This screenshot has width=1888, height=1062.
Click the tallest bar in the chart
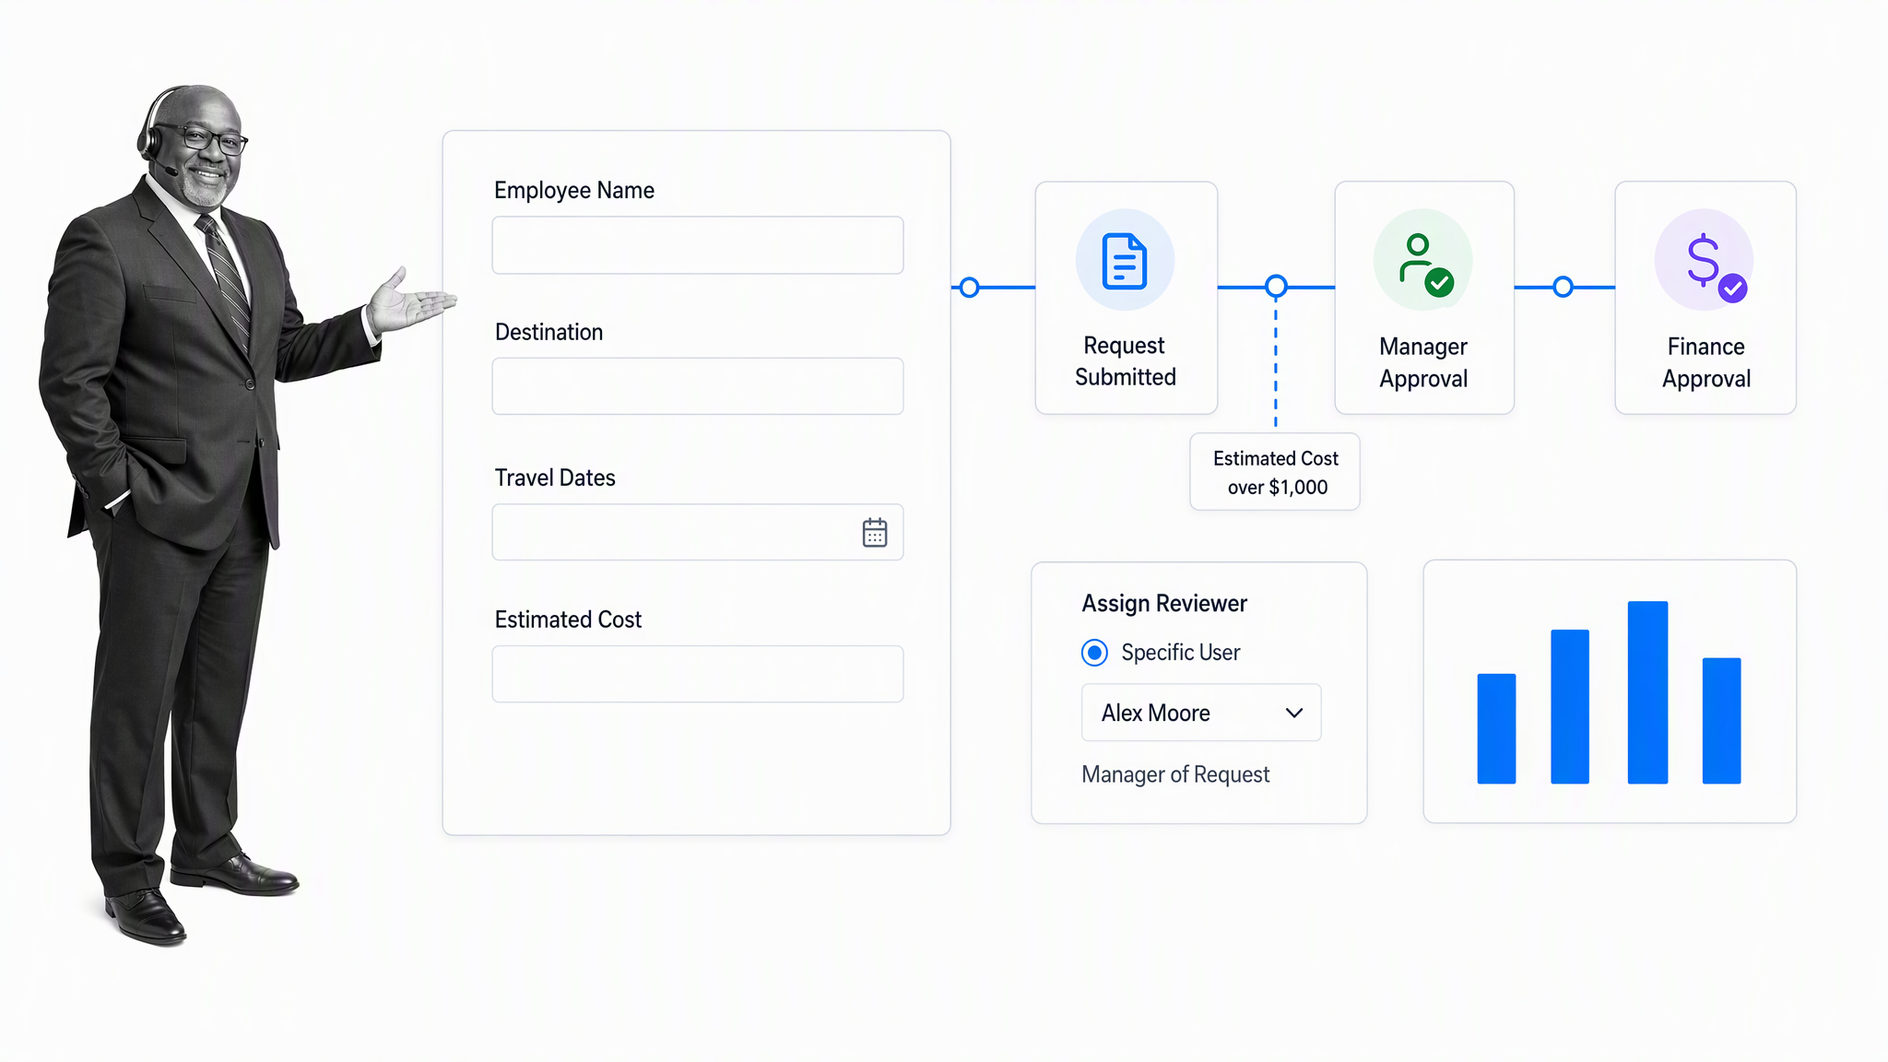pos(1647,692)
